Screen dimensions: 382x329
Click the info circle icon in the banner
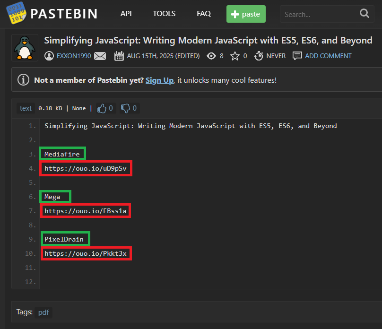pos(23,80)
